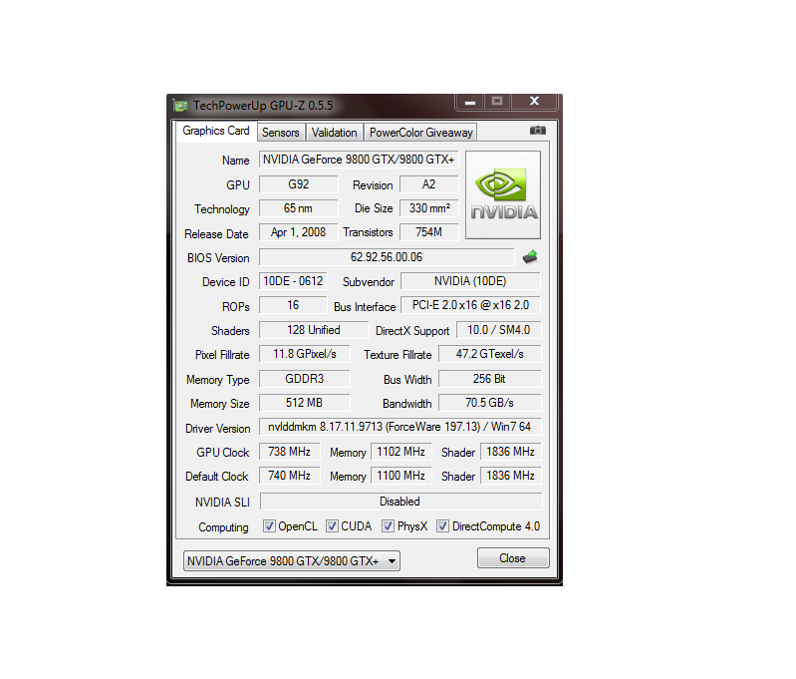Minimize the GPU-Z window
The width and height of the screenshot is (796, 679).
point(470,102)
